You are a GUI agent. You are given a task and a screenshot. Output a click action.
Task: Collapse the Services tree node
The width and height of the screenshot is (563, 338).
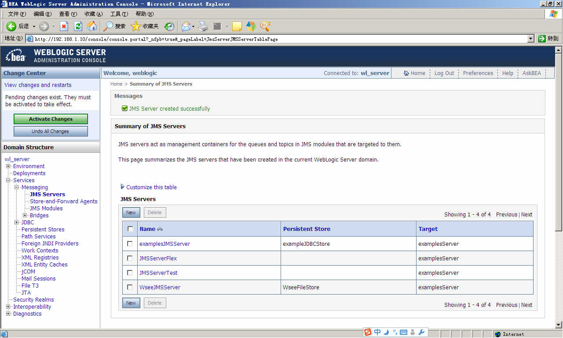(8, 180)
